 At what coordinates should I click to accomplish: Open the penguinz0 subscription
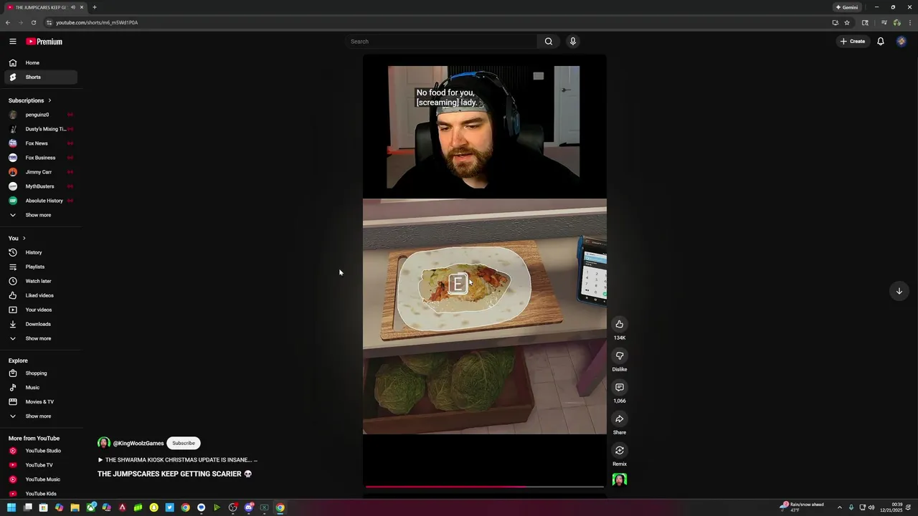(x=41, y=115)
